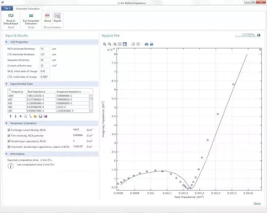The width and height of the screenshot is (267, 213).
Task: Print the Nyquist plot
Action: pyautogui.click(x=151, y=44)
